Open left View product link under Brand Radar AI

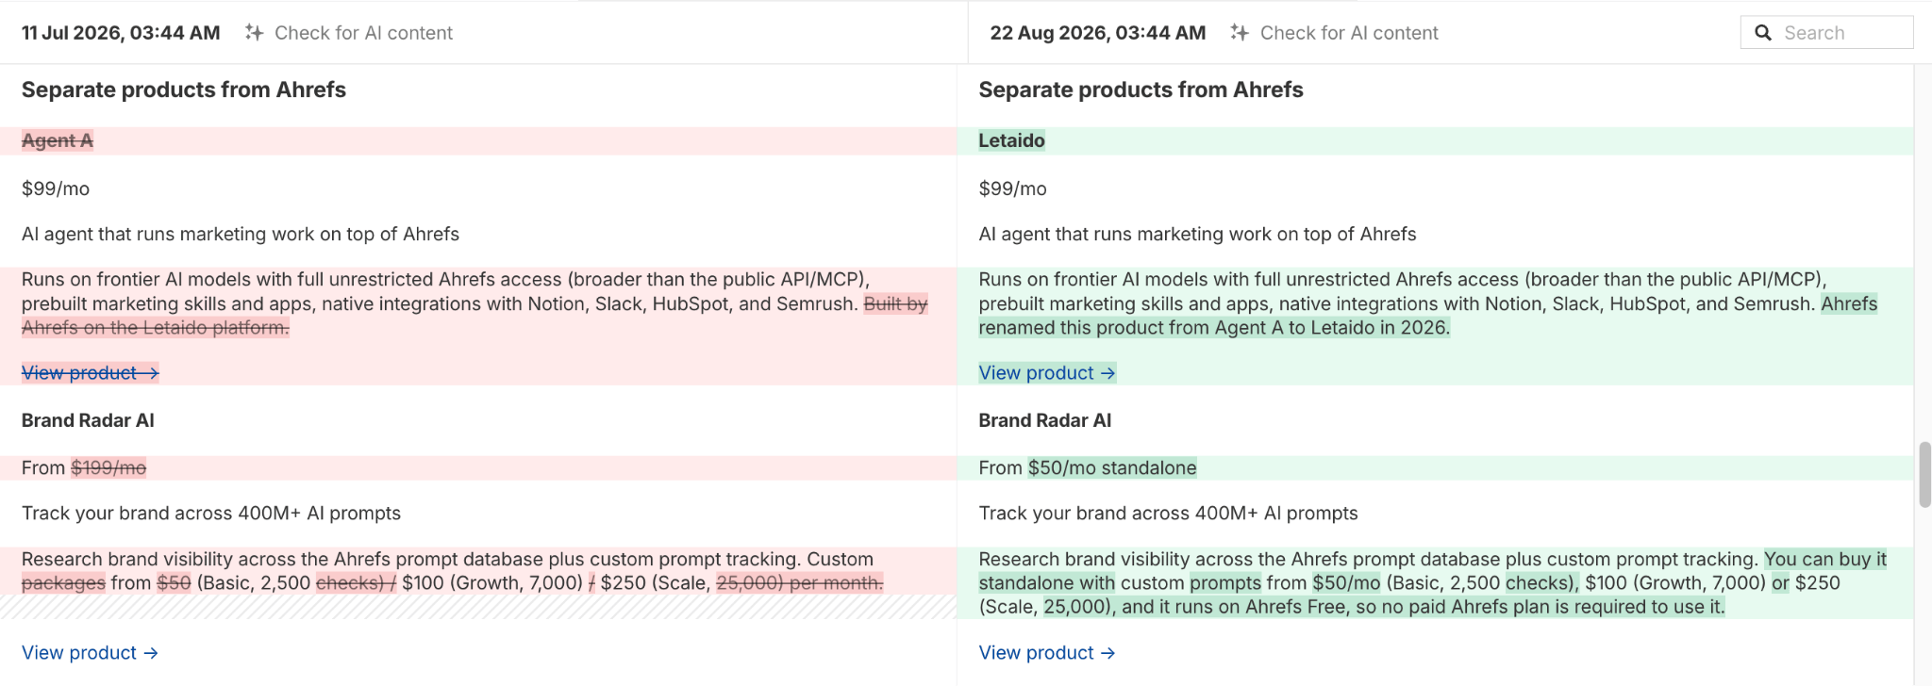[x=90, y=653]
